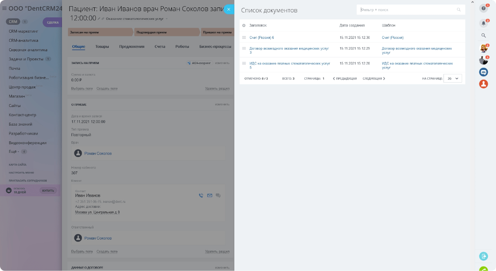This screenshot has width=496, height=271.
Task: Open grid settings gear in table header
Action: point(244,26)
